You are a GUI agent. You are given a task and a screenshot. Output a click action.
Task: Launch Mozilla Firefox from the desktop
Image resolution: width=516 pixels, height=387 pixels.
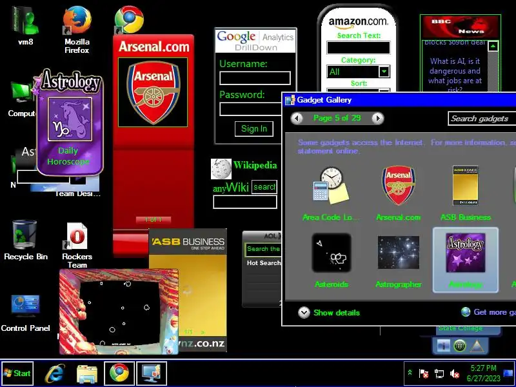pyautogui.click(x=77, y=29)
